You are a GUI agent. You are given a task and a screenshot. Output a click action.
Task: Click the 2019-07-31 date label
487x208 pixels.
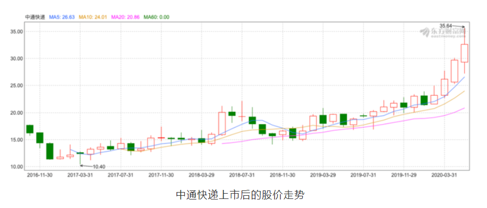[363, 175]
